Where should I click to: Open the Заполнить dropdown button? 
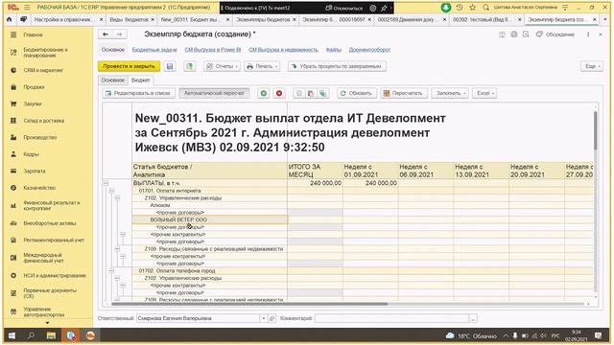pyautogui.click(x=450, y=93)
